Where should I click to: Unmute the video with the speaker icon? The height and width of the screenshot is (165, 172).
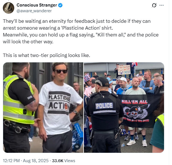(x=77, y=146)
